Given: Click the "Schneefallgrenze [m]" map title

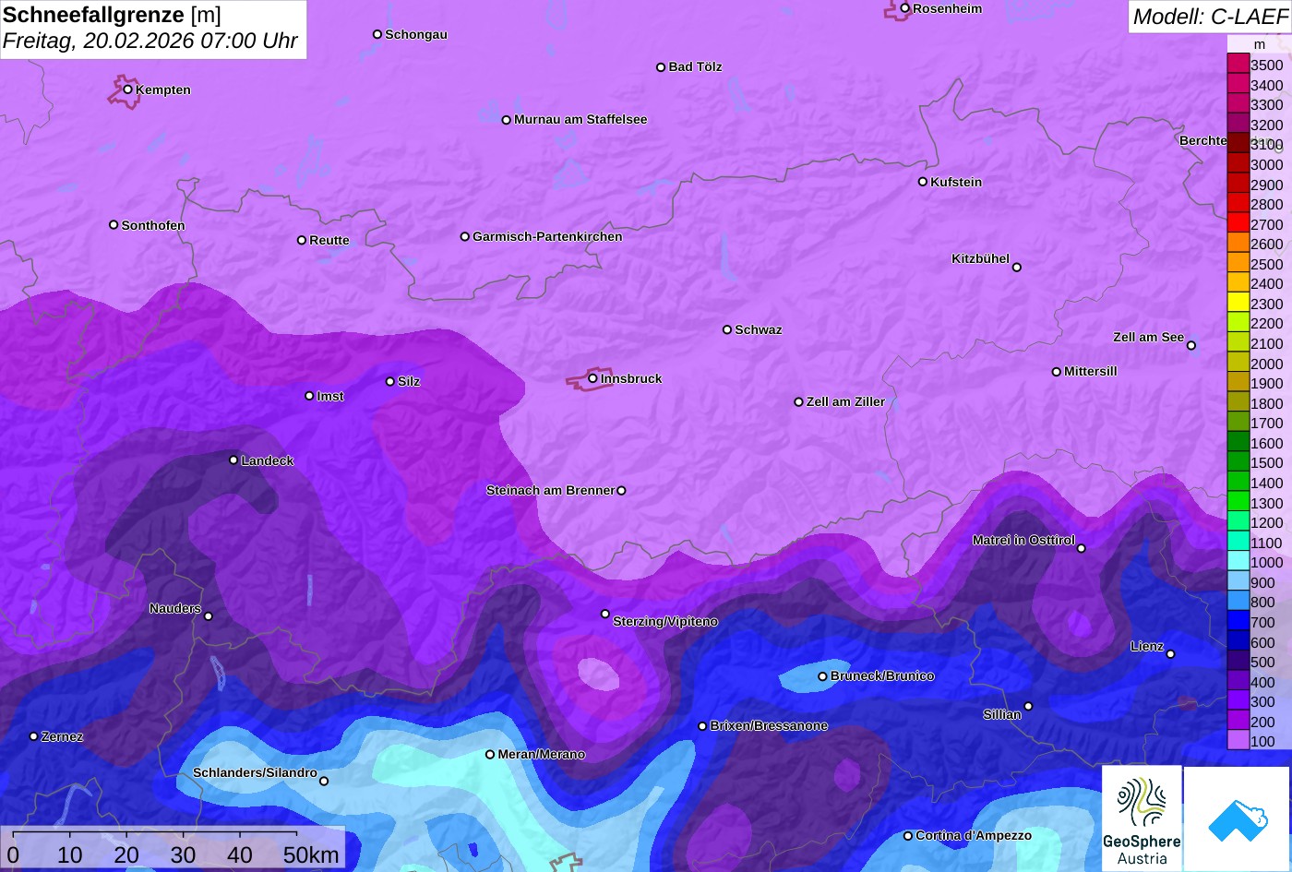Looking at the screenshot, I should coord(112,15).
